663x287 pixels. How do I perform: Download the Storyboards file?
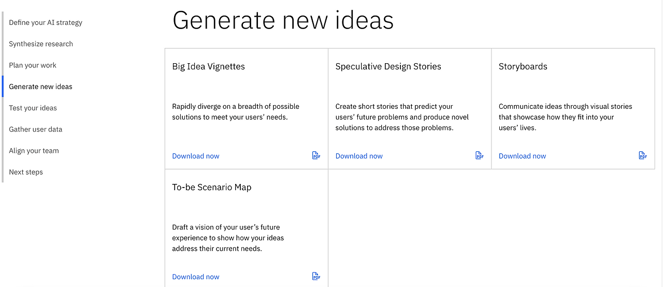coord(522,156)
